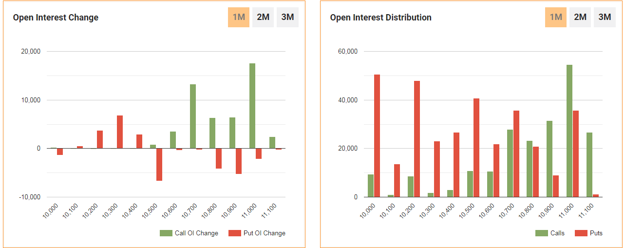Click the 'Puts' legend label text
Screen dimensions: 625x248
point(596,233)
